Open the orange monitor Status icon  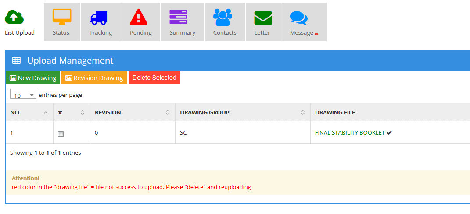pyautogui.click(x=62, y=17)
